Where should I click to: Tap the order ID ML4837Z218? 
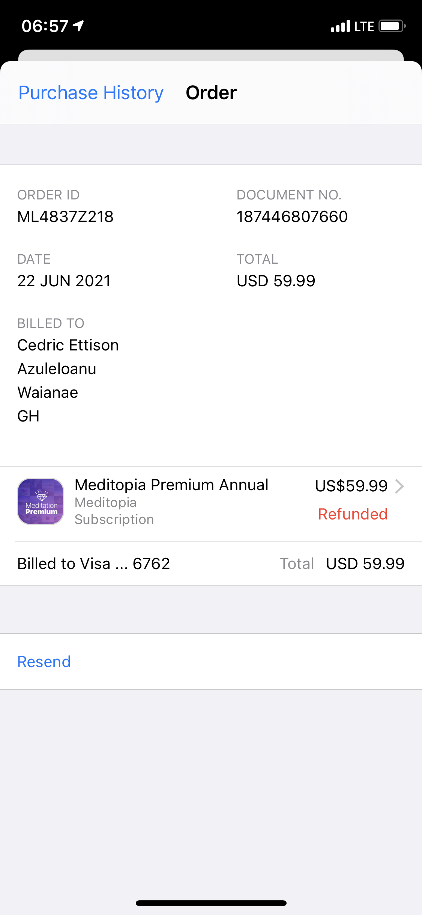(x=65, y=217)
